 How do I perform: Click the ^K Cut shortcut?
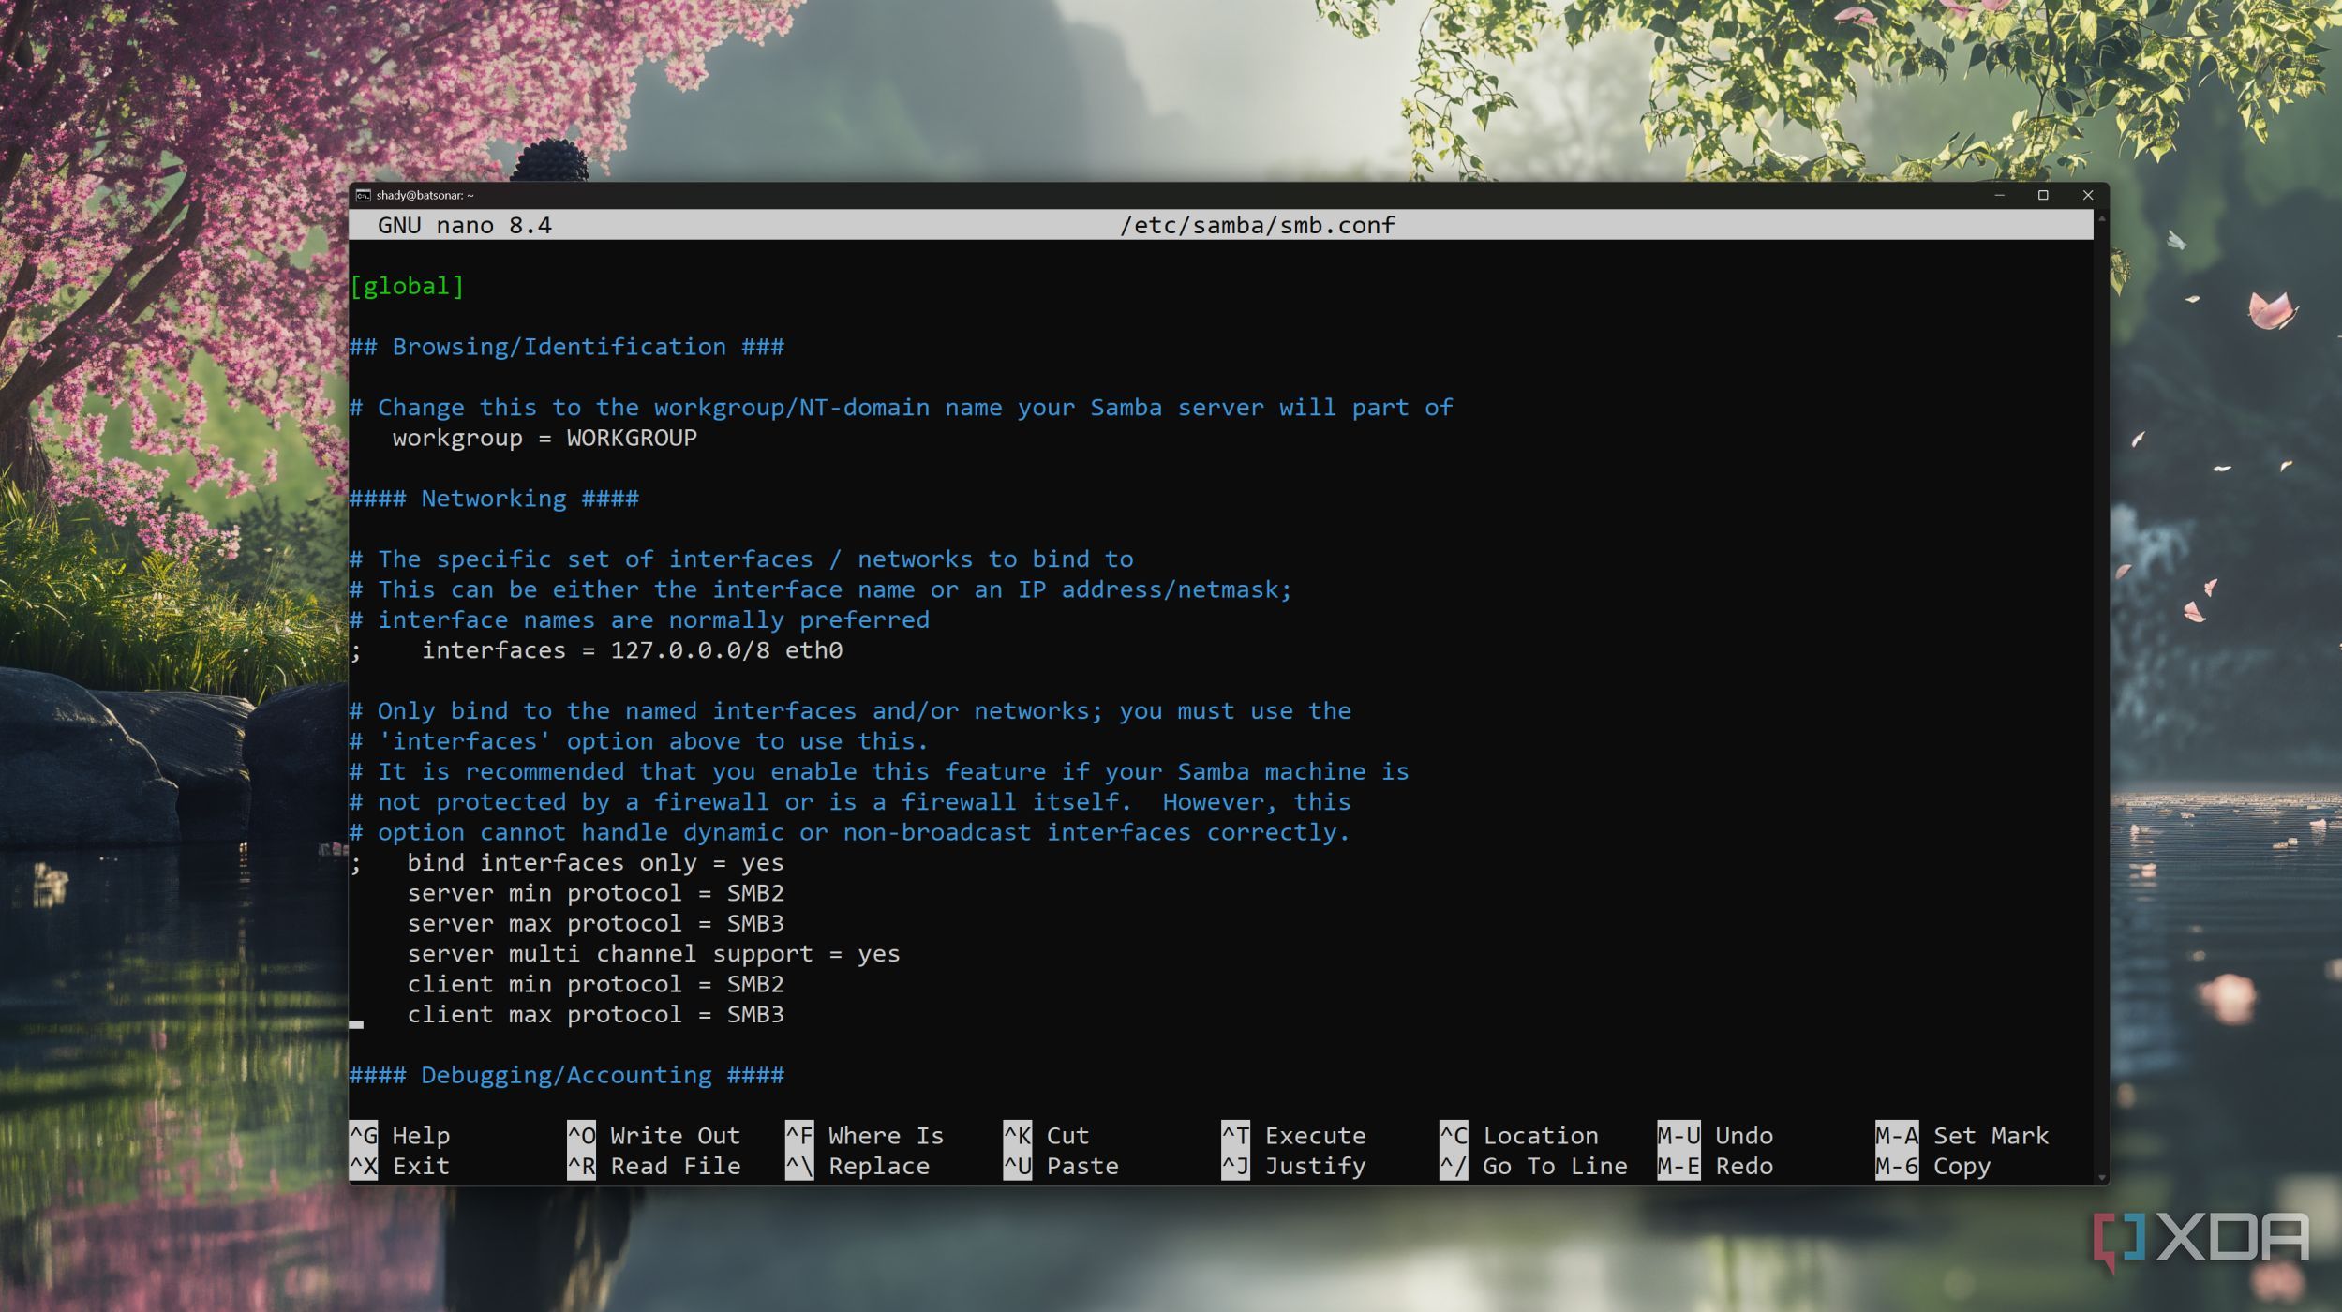click(1046, 1136)
